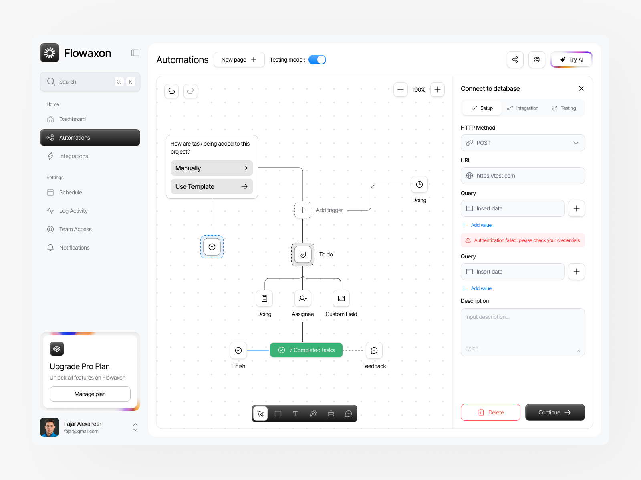Select the cursor tool in the canvas toolbar
Image resolution: width=641 pixels, height=480 pixels.
click(260, 414)
